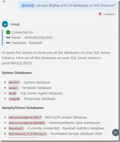This screenshot has width=120, height=142.
Task: Click 'AdventureWorks data warehouse' description
Action: 74,123
